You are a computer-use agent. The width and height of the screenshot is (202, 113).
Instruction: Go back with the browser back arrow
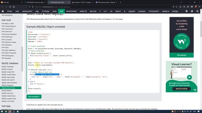pyautogui.click(x=2, y=7)
